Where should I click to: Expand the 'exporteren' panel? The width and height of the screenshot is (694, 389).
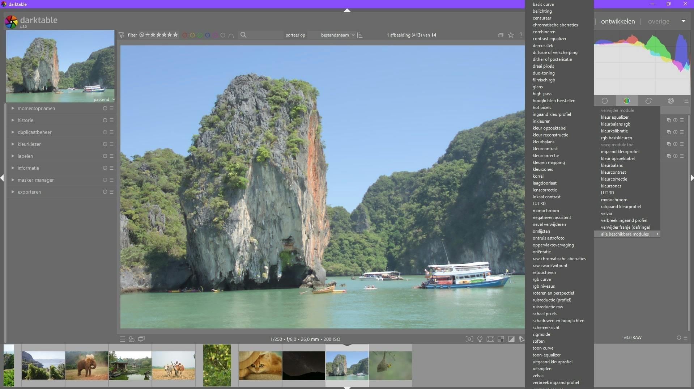click(13, 192)
